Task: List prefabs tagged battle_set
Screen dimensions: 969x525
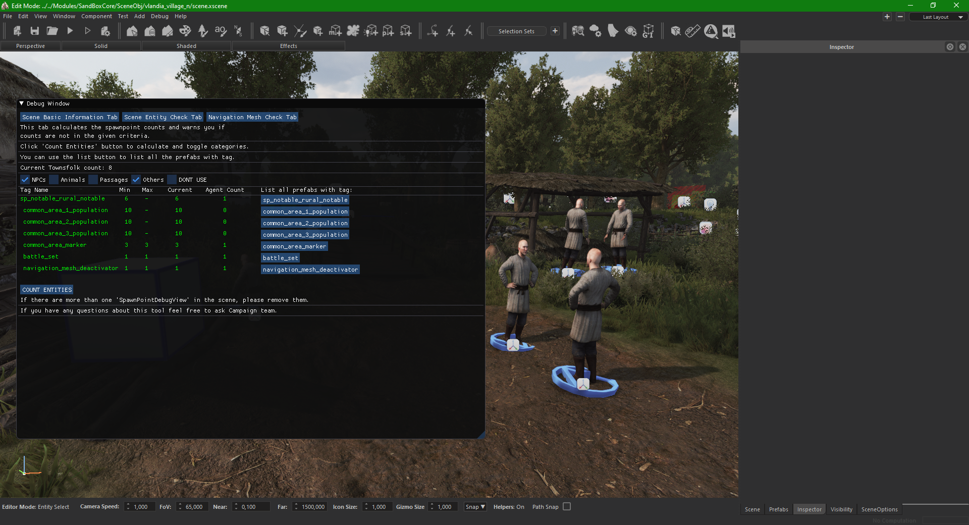Action: tap(281, 258)
